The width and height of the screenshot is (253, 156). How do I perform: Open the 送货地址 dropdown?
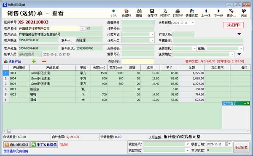click(x=232, y=54)
